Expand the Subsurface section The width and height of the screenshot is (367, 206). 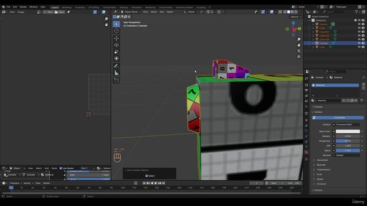(322, 160)
